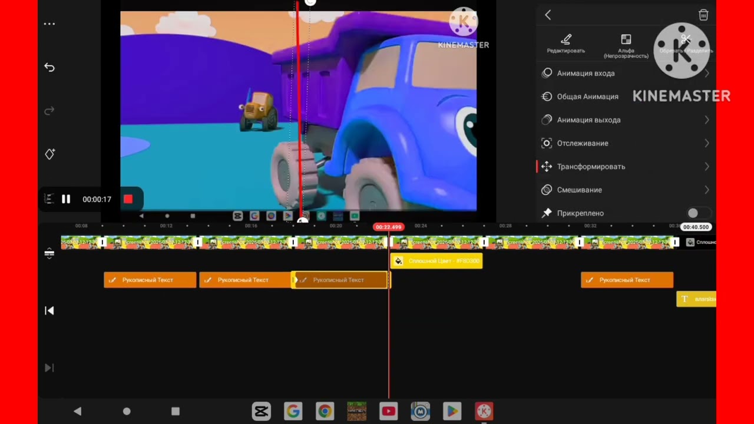754x424 pixels.
Task: Tap the Android recent apps square
Action: pos(175,411)
